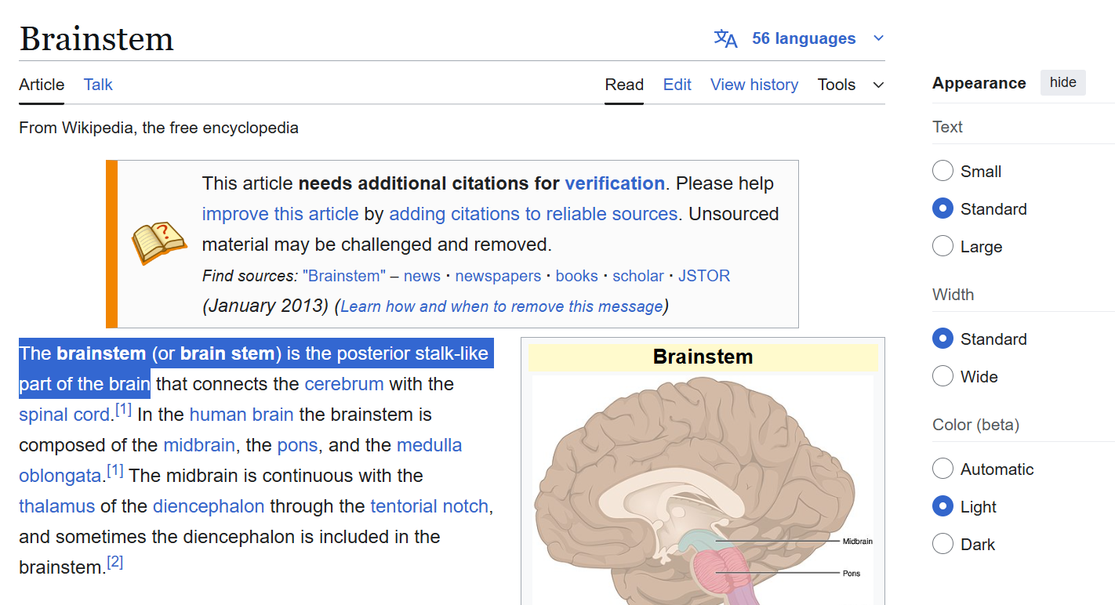Click the Pons label in diagram
The height and width of the screenshot is (605, 1115).
[x=852, y=574]
